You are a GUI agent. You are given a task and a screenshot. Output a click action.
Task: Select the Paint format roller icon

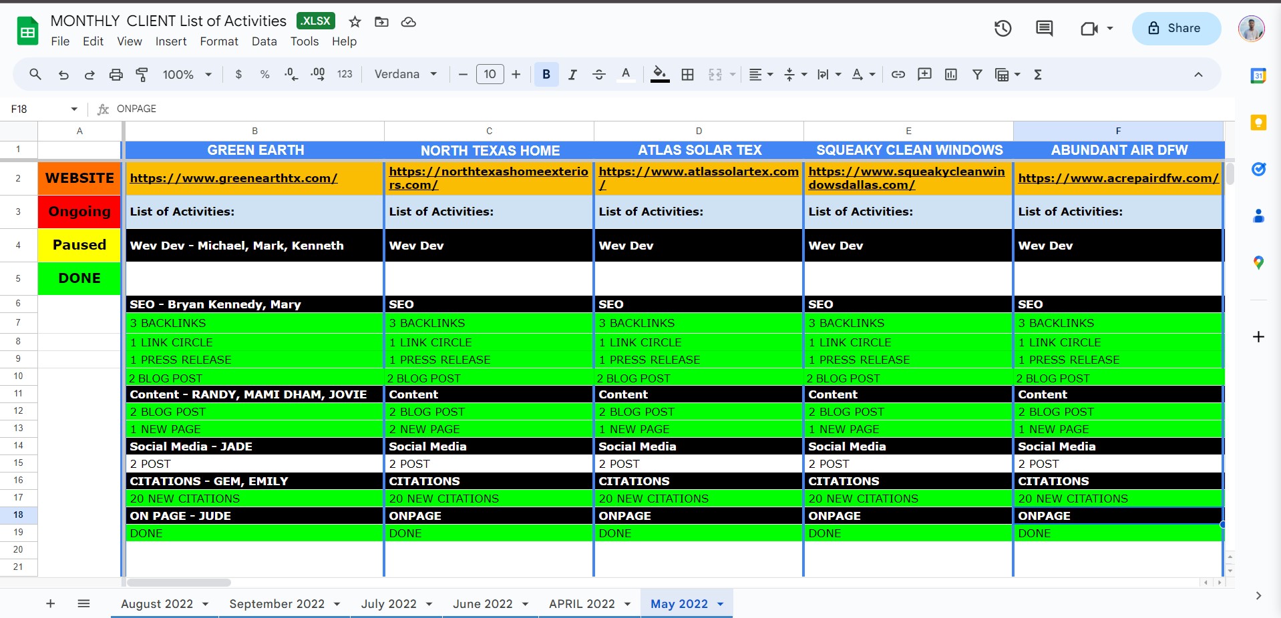[x=142, y=75]
